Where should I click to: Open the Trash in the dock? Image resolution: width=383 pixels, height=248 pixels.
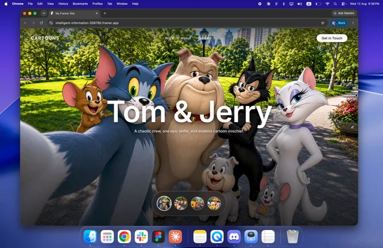pos(293,237)
